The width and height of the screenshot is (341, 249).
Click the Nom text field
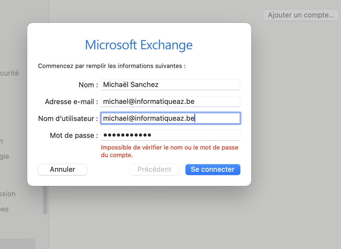tap(170, 85)
